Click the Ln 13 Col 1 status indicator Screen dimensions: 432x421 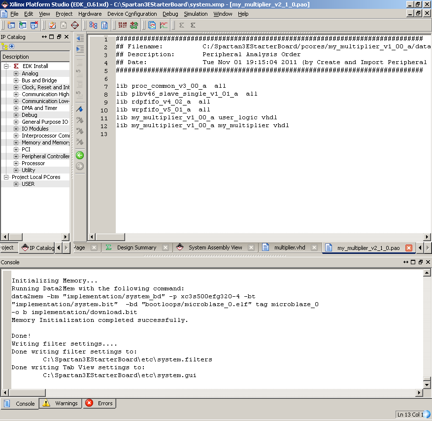point(410,415)
